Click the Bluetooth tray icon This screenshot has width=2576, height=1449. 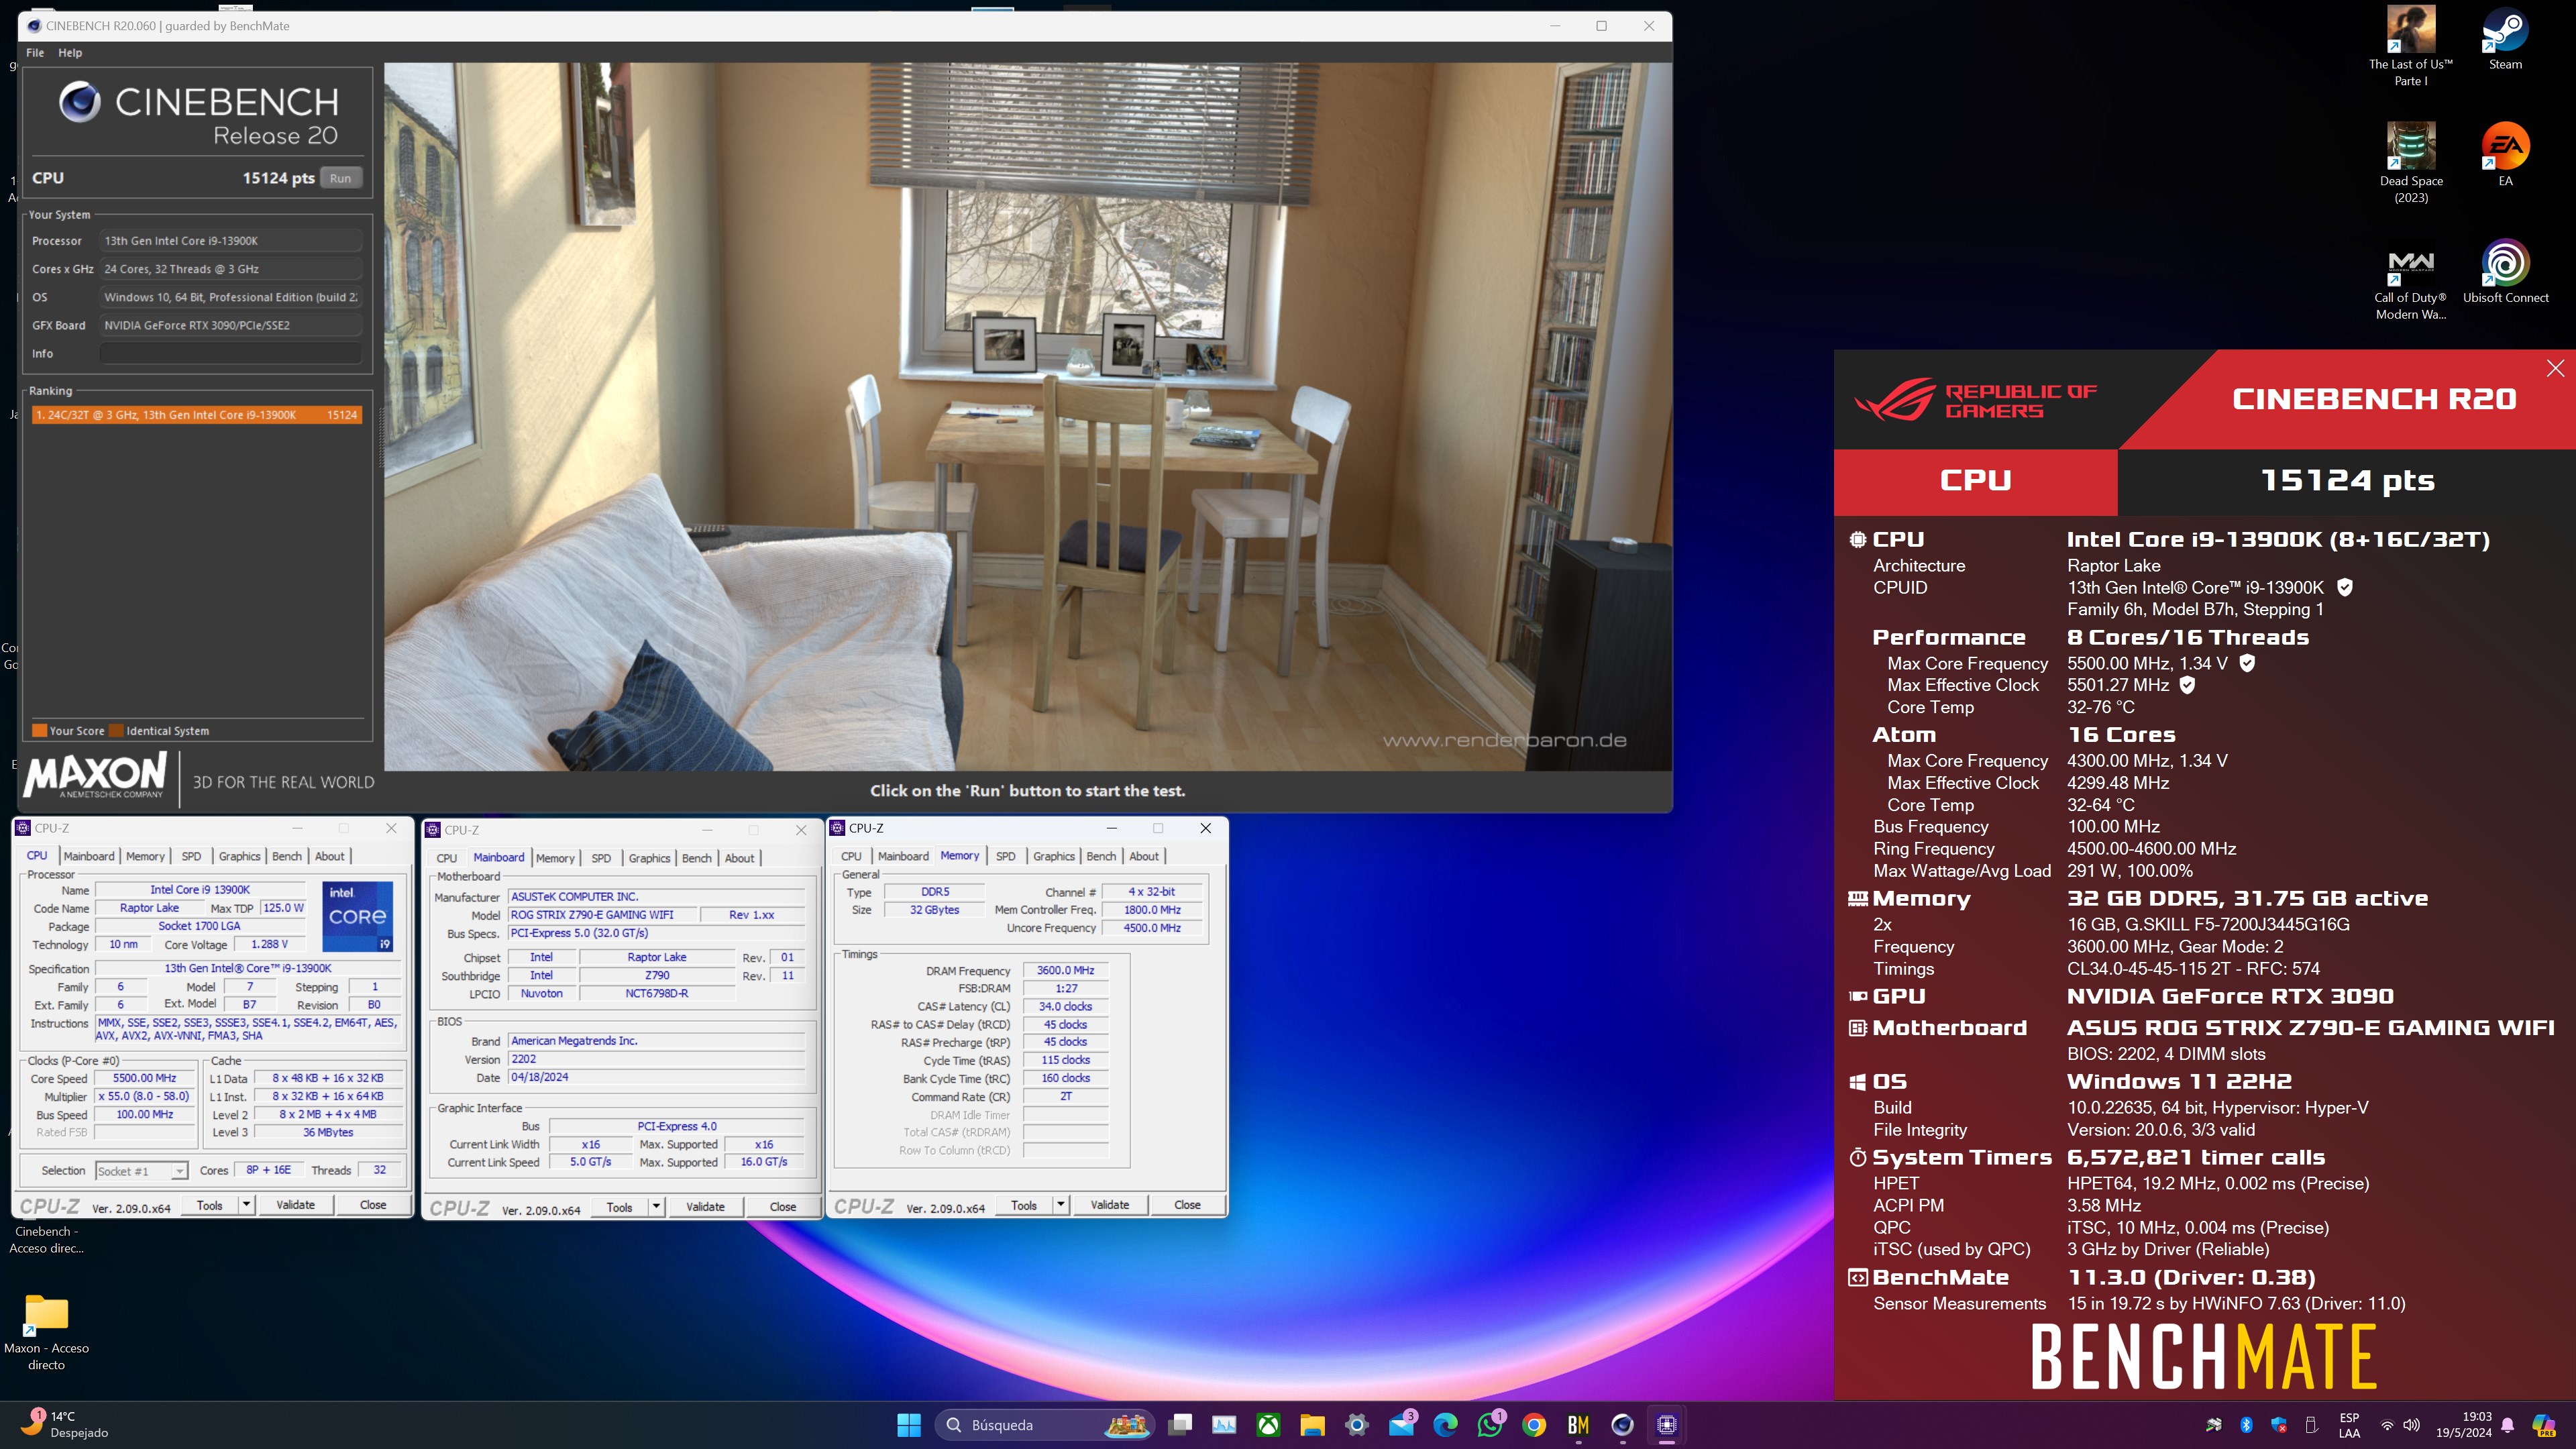[x=2246, y=1425]
